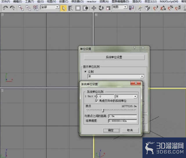
Task: Click the 左 viewport label
Action: pos(2,91)
